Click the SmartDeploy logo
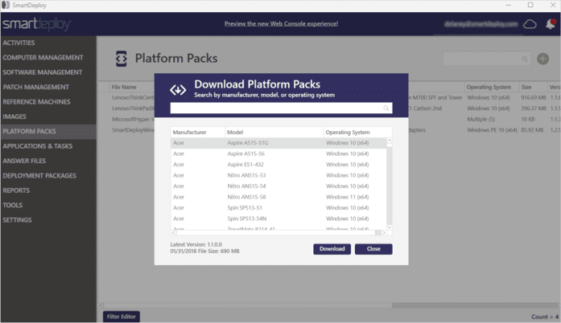The width and height of the screenshot is (561, 323). click(x=37, y=24)
